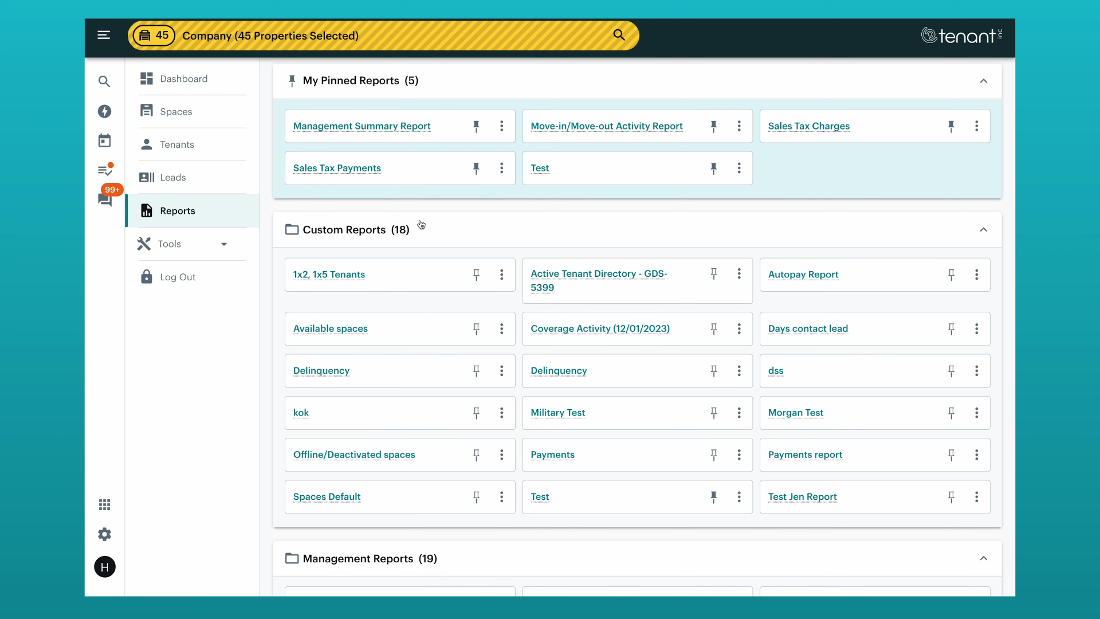The height and width of the screenshot is (619, 1100).
Task: Click the H user avatar
Action: coord(105,567)
